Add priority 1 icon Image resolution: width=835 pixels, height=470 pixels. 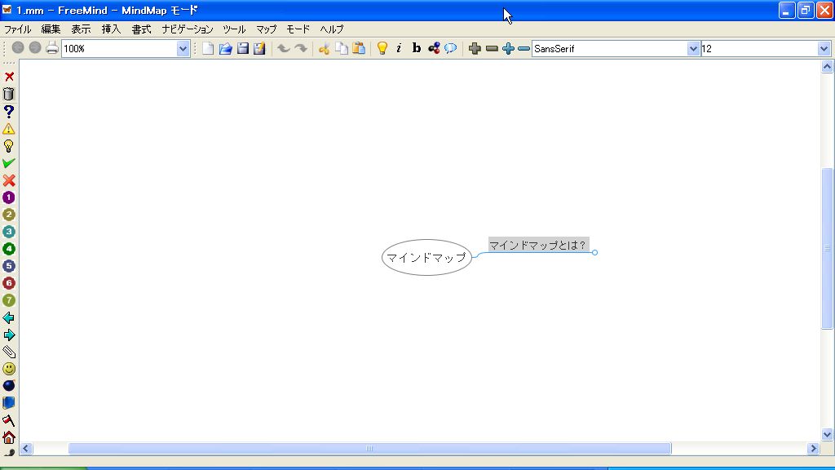coord(8,197)
